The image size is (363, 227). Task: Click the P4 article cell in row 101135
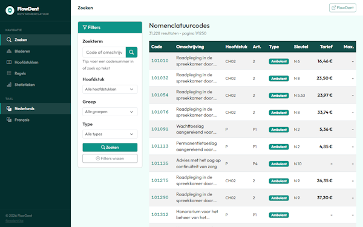(255, 164)
